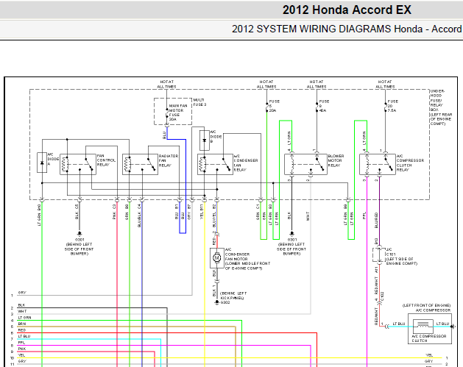Click the "FAN CONTROL RELAY" label

point(106,160)
